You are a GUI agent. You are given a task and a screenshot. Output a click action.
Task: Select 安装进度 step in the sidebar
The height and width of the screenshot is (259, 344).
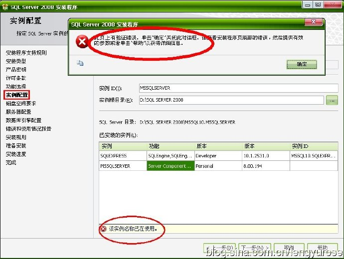pyautogui.click(x=16, y=154)
